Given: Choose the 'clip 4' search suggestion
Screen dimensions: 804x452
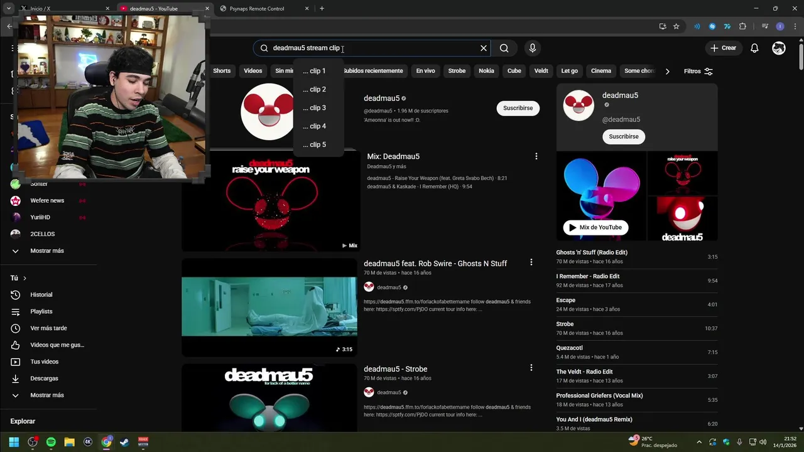Looking at the screenshot, I should tap(318, 126).
